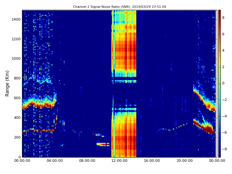Viewport: 232px width, 174px height.
Task: Click the colorbar value 4 label
Action: click(223, 50)
